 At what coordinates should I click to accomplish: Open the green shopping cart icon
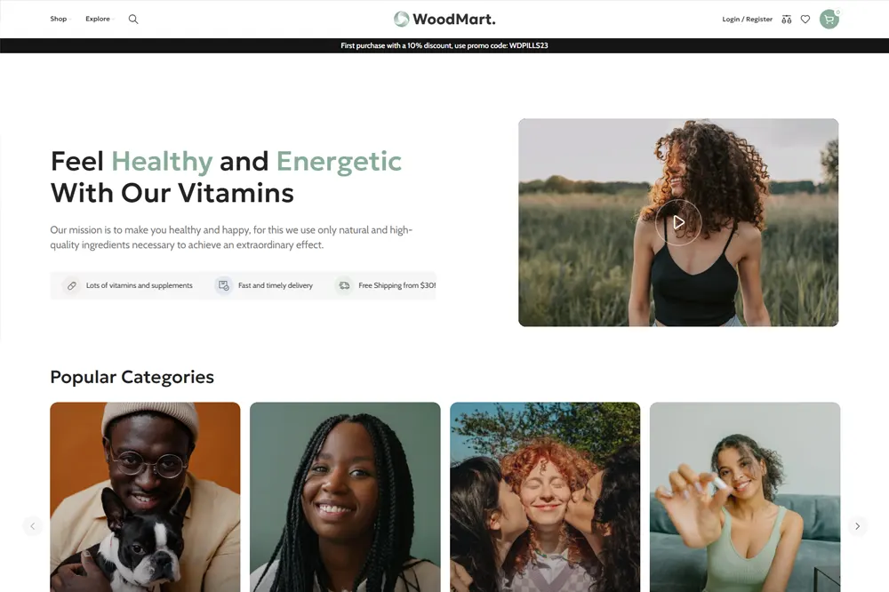pos(829,20)
